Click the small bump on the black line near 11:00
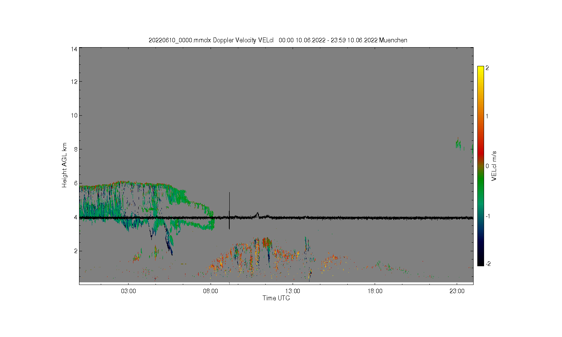The width and height of the screenshot is (562, 337). coord(257,215)
